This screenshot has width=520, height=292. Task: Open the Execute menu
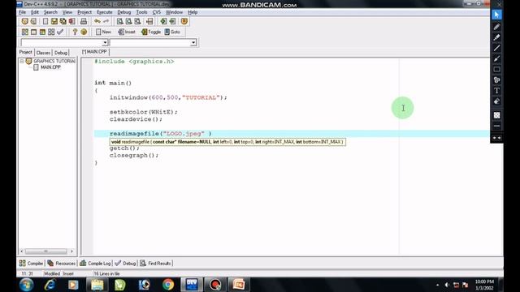[x=105, y=12]
